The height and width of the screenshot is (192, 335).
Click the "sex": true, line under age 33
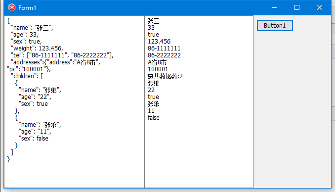[x=26, y=41]
